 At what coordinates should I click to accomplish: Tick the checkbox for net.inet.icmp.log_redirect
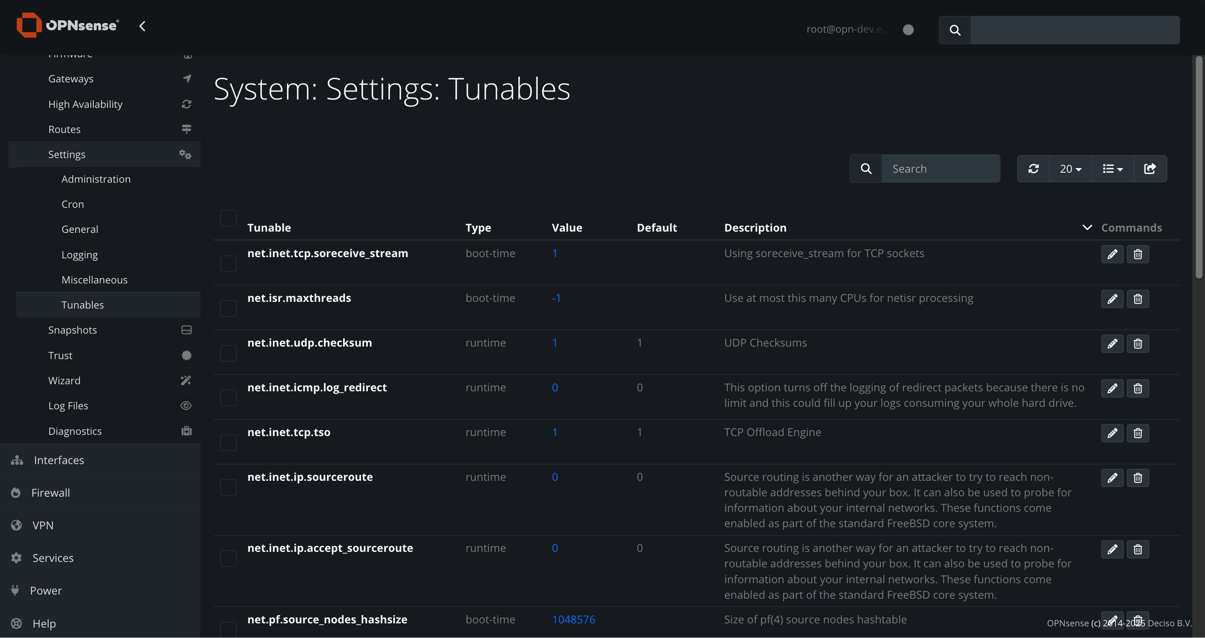pyautogui.click(x=228, y=398)
